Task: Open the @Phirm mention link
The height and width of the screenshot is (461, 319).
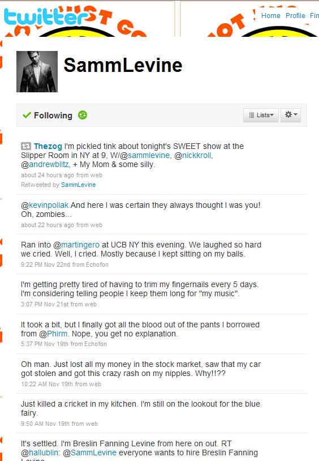Action: coord(57,334)
